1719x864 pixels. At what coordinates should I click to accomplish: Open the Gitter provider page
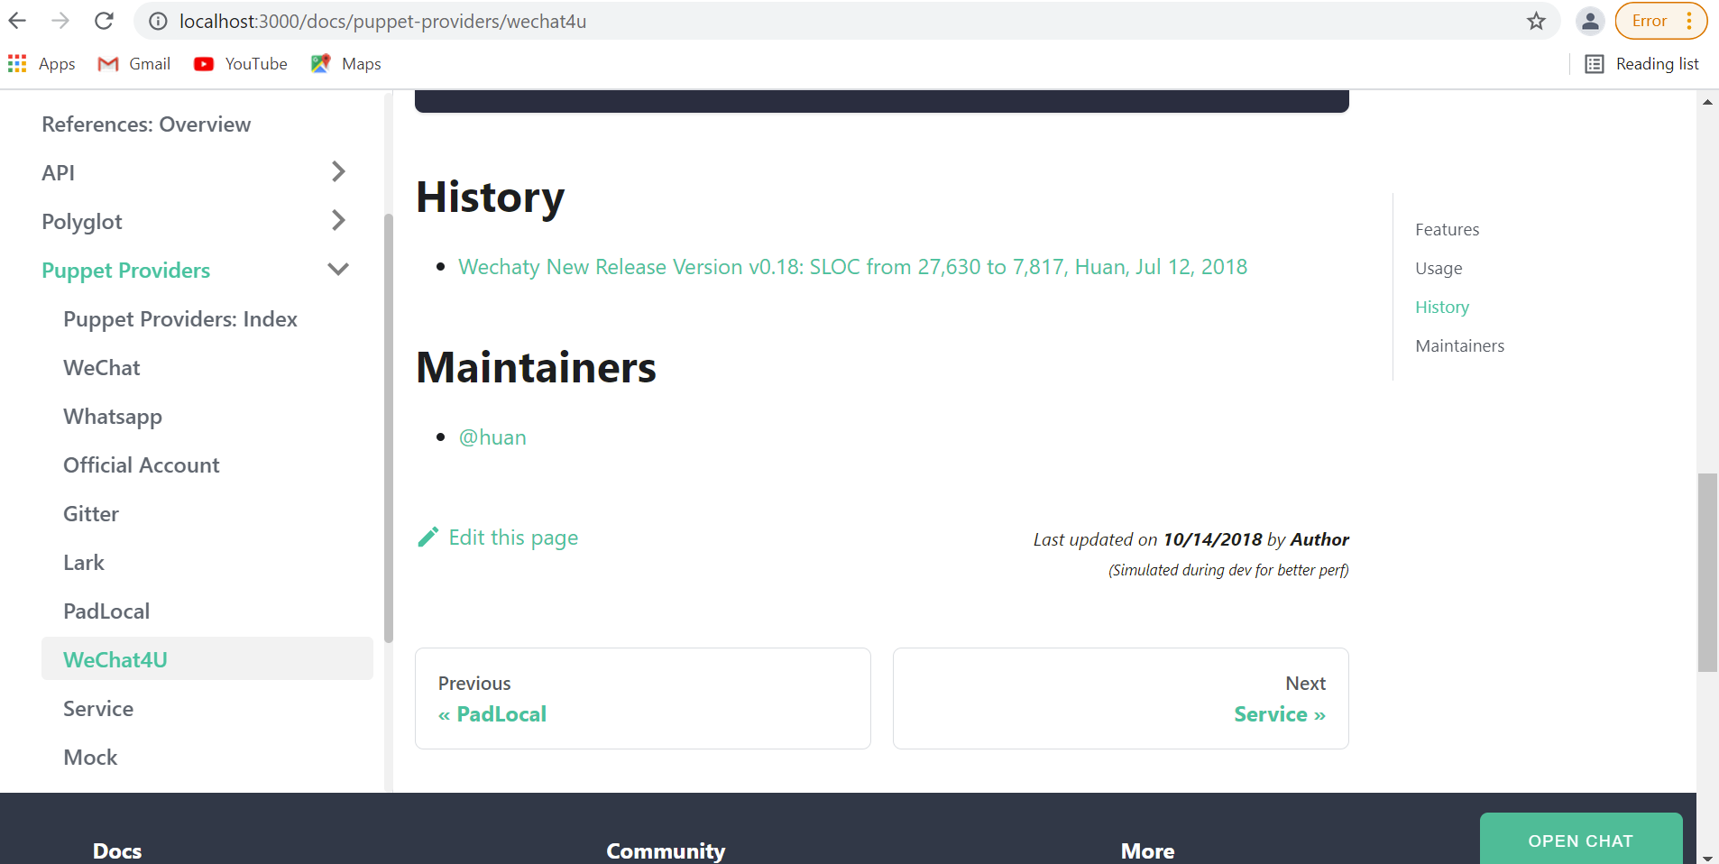click(91, 514)
